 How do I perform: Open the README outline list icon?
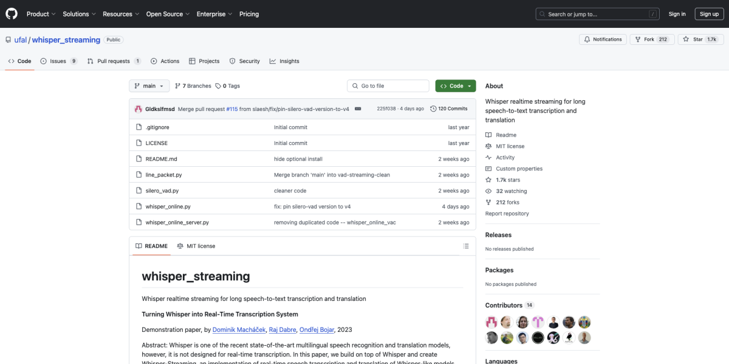pyautogui.click(x=466, y=246)
